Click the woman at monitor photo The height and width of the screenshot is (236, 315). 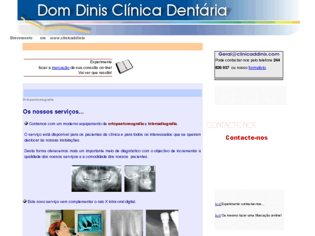click(76, 223)
